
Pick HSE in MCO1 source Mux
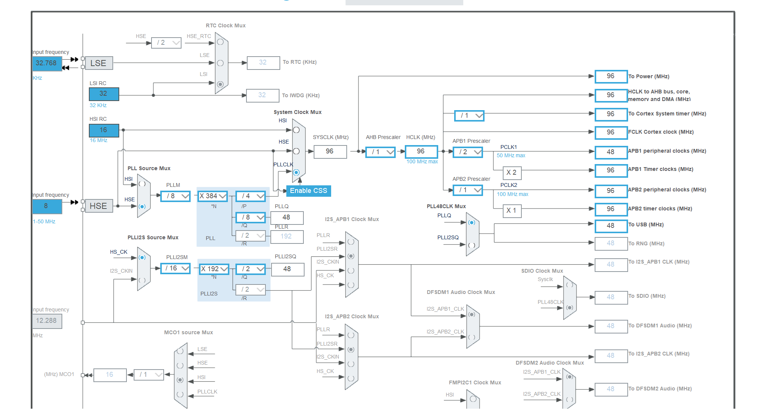click(x=180, y=365)
